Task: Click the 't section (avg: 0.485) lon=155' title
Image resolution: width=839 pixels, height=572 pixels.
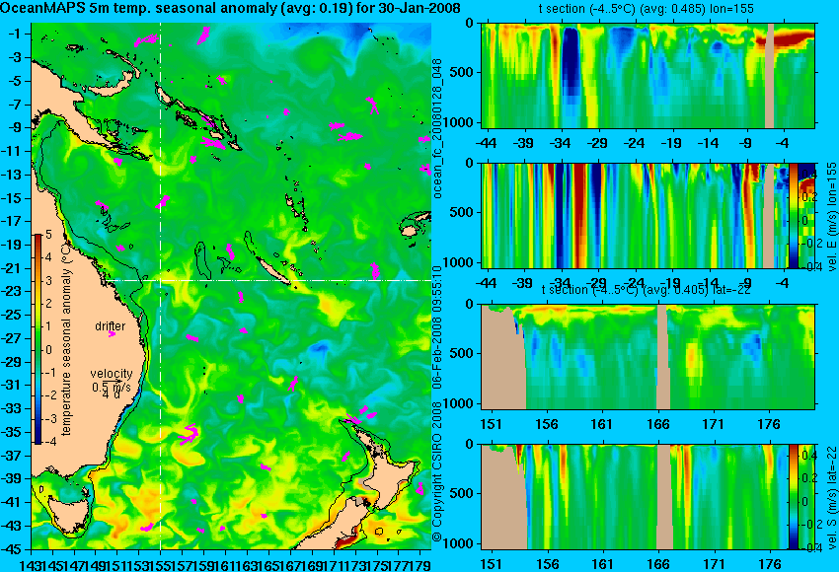Action: coord(647,9)
